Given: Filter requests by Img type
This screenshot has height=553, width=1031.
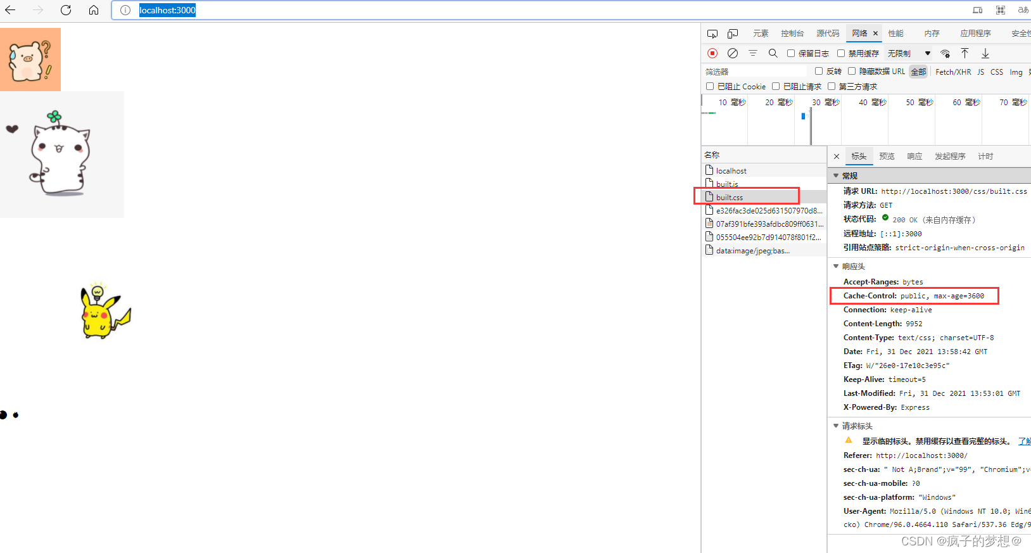Looking at the screenshot, I should point(1016,72).
